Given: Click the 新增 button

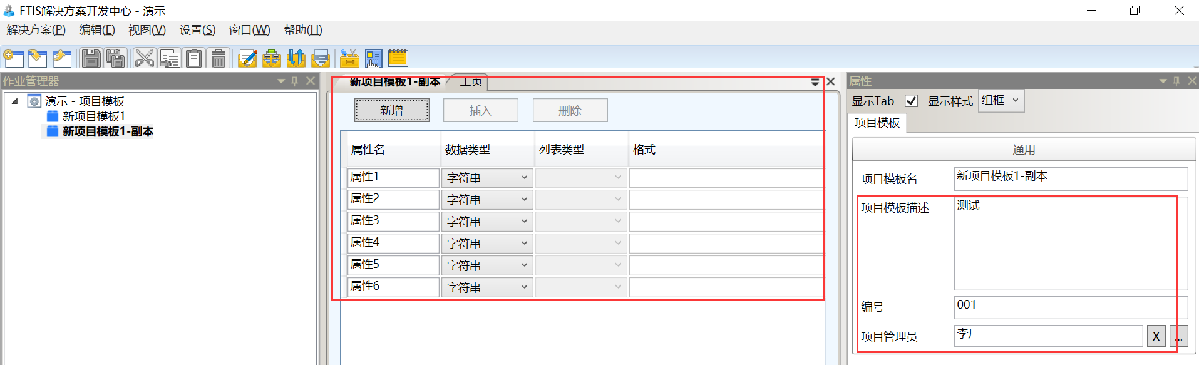Looking at the screenshot, I should point(392,111).
